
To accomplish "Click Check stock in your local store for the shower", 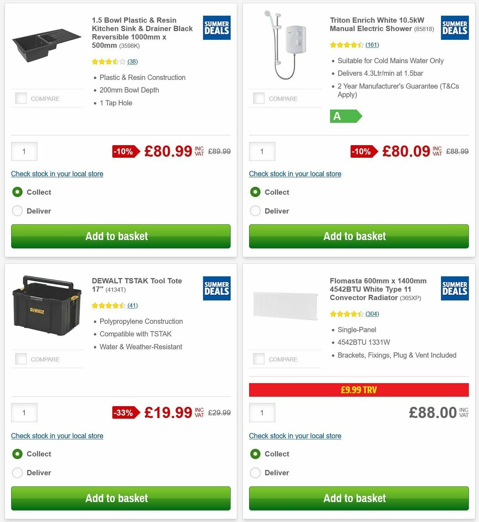I will coord(295,174).
